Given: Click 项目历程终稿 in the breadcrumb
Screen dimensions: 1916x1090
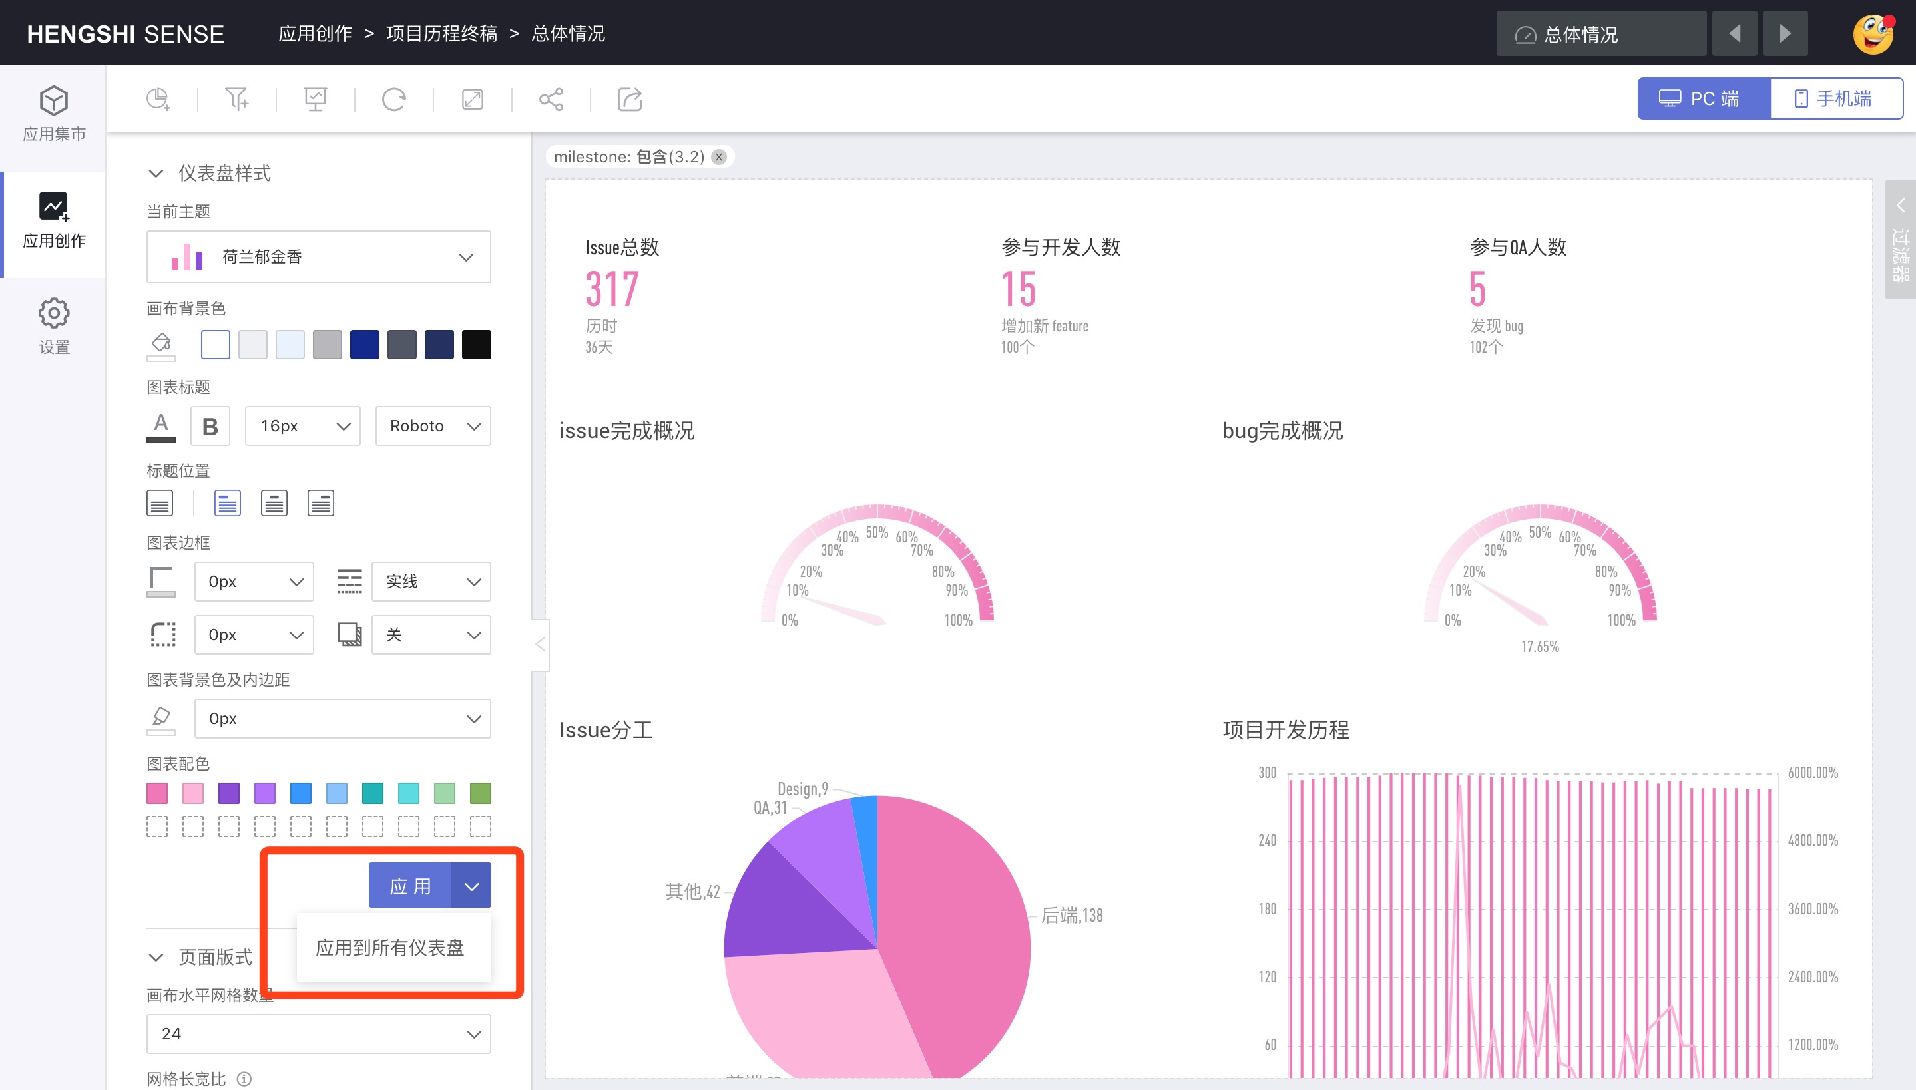Looking at the screenshot, I should (x=442, y=34).
